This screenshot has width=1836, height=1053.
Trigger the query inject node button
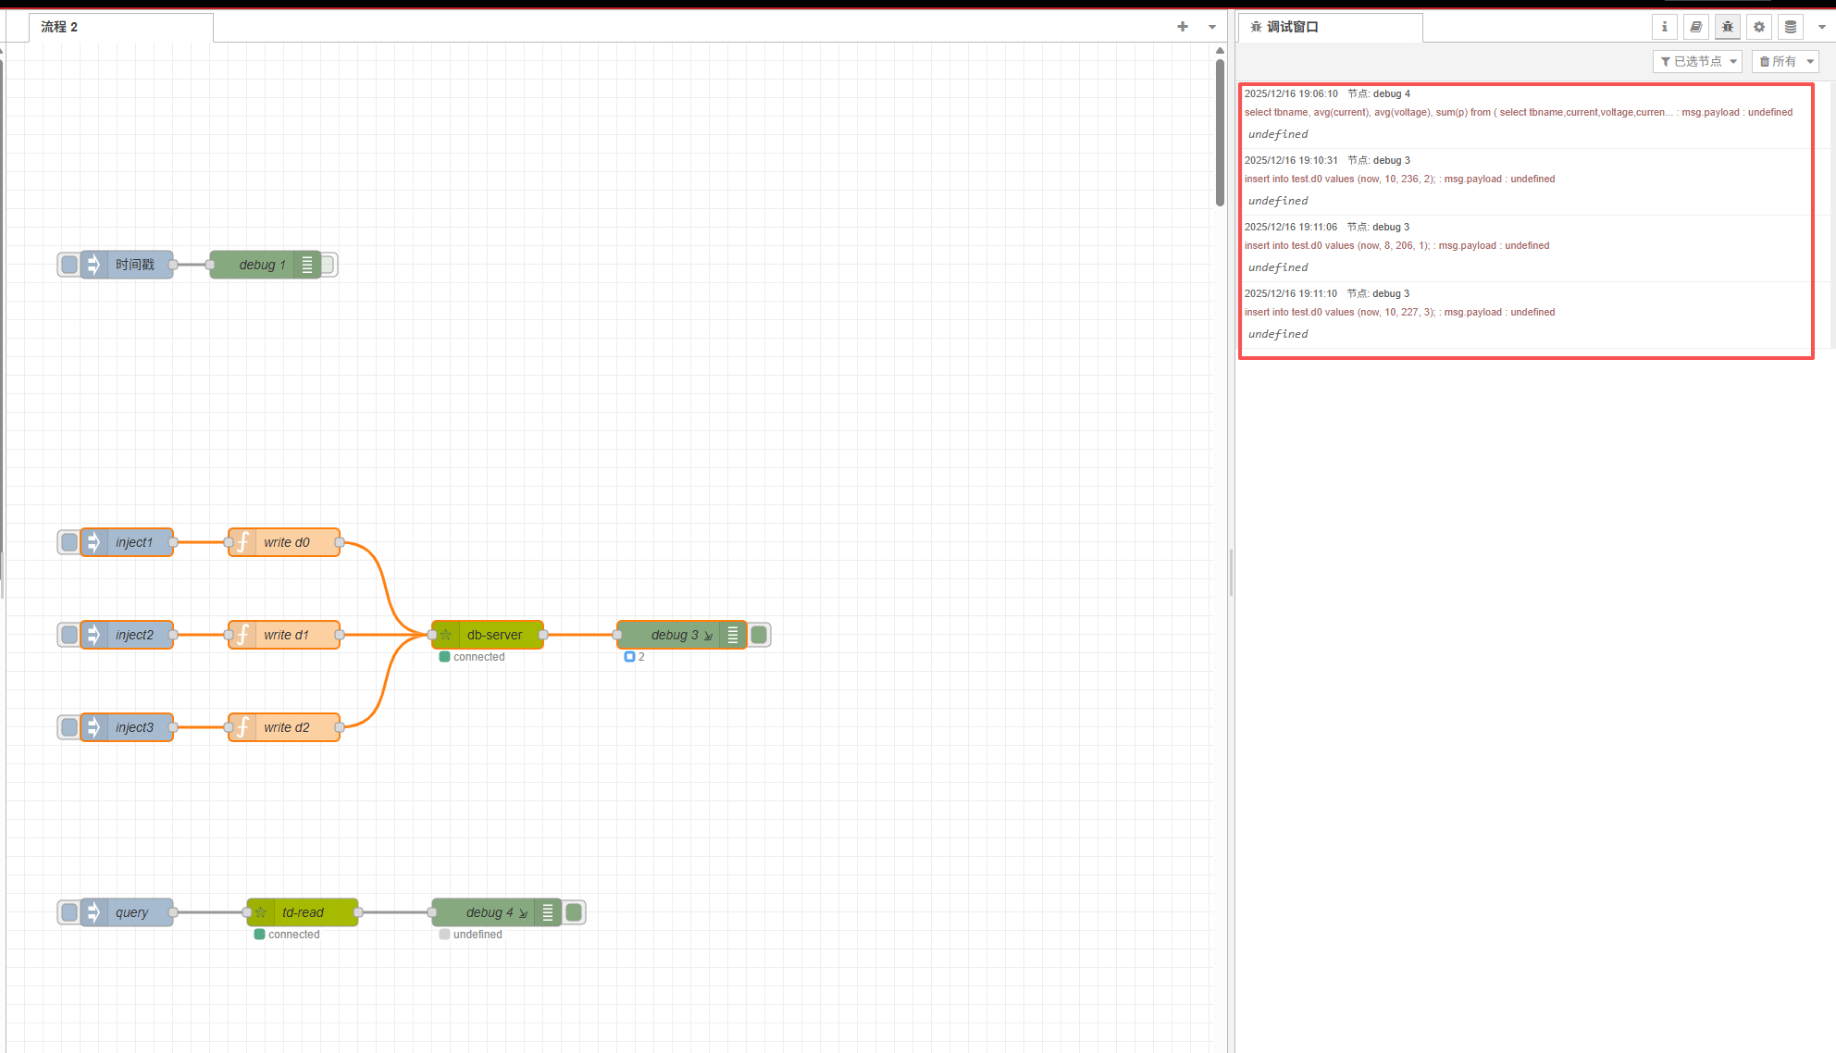(x=69, y=912)
